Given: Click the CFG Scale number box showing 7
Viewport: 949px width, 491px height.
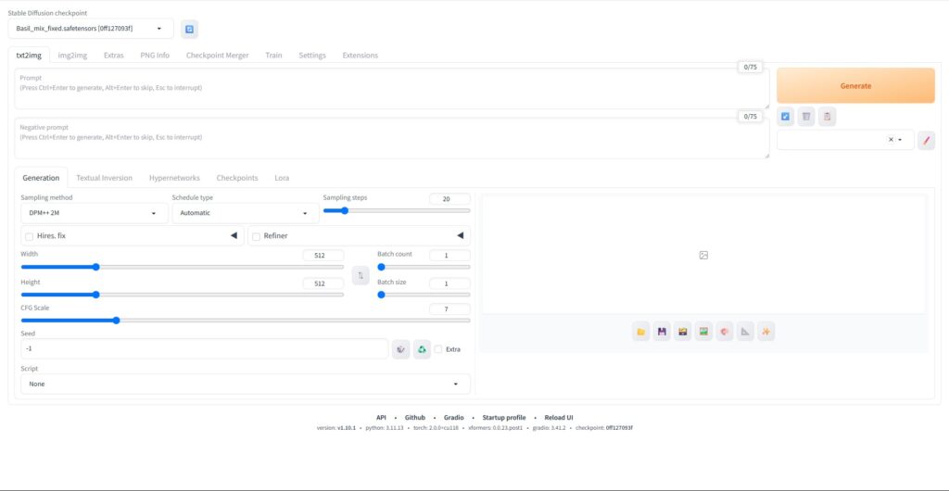Looking at the screenshot, I should (449, 309).
